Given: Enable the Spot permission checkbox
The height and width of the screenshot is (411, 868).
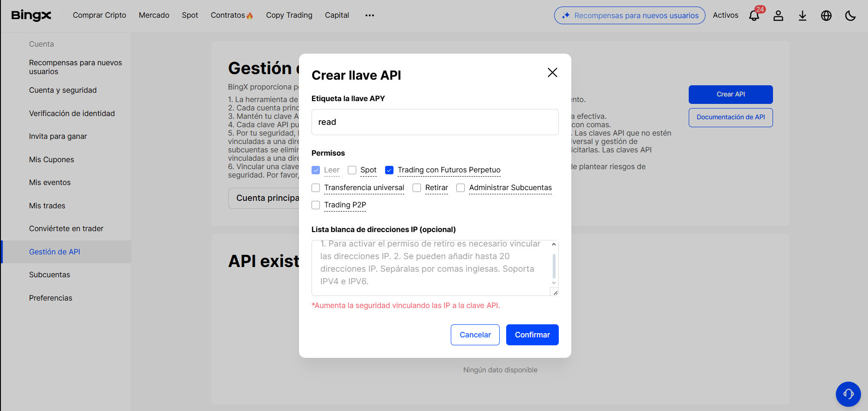Looking at the screenshot, I should pos(353,170).
